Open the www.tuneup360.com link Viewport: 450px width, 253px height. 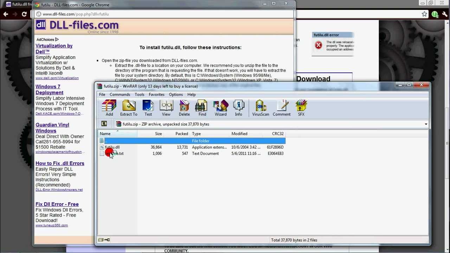click(x=52, y=225)
